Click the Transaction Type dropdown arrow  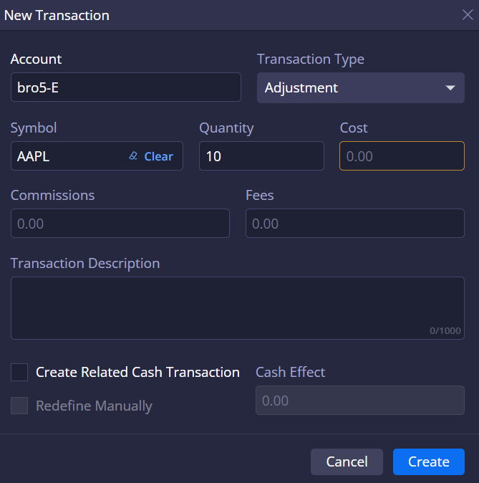450,88
